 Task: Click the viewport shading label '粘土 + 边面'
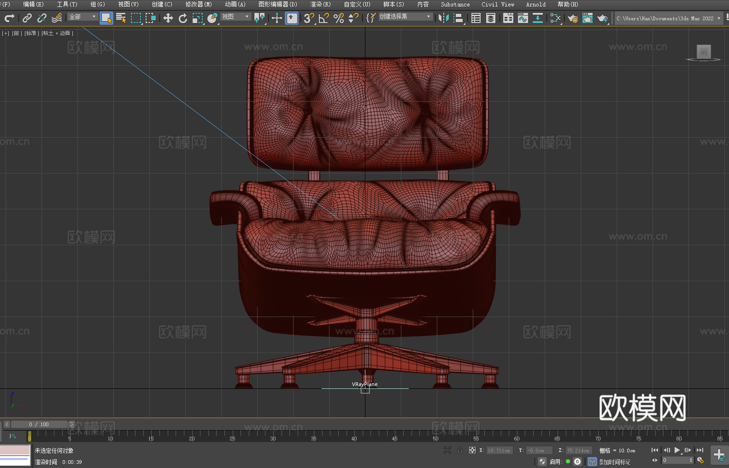pos(57,33)
